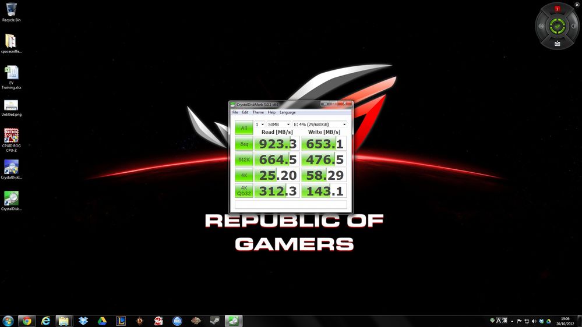
Task: Click the 312.3 4K QD32 read result
Action: point(277,191)
